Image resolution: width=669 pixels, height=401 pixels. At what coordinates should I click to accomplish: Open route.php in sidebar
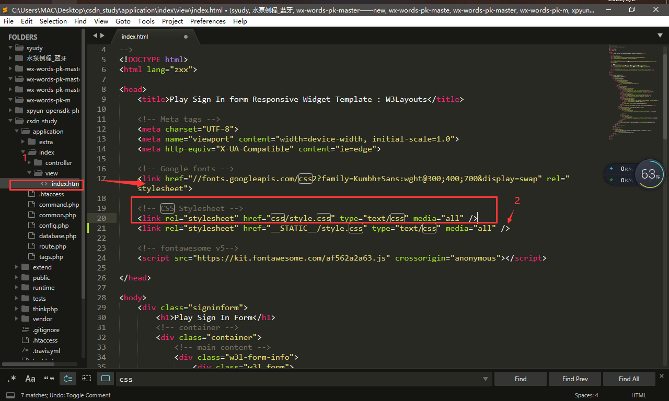(x=53, y=246)
